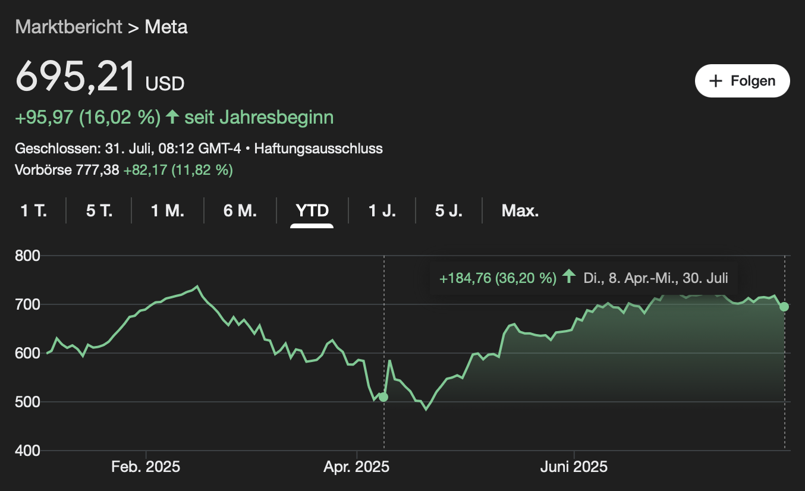Click the plus icon in Folgen button
This screenshot has height=491, width=805.
click(x=716, y=81)
